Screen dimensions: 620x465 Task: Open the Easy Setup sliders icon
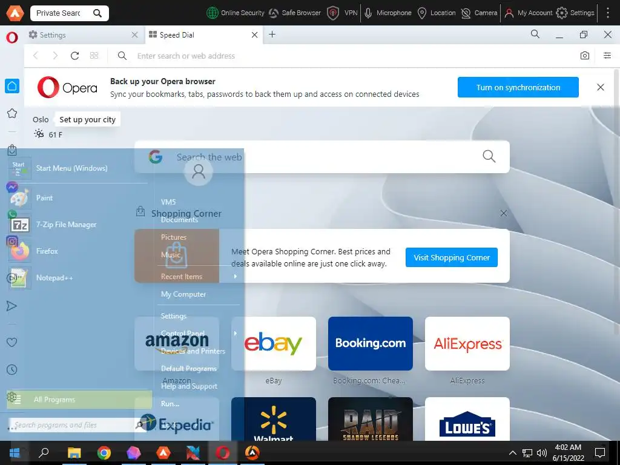pyautogui.click(x=607, y=56)
